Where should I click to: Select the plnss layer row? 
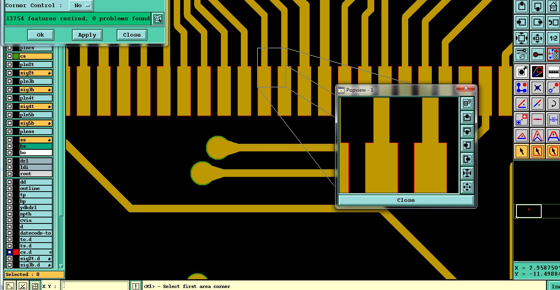pyautogui.click(x=36, y=132)
